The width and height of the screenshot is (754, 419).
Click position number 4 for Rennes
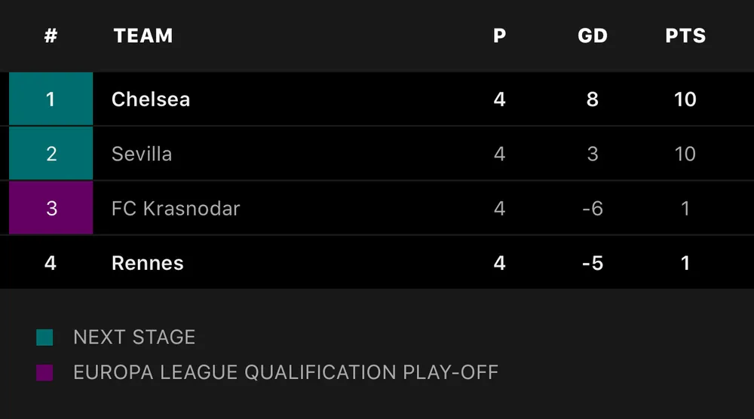[51, 263]
